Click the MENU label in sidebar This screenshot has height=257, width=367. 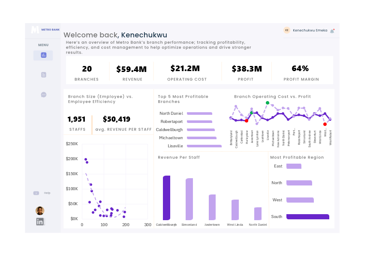[x=43, y=45]
